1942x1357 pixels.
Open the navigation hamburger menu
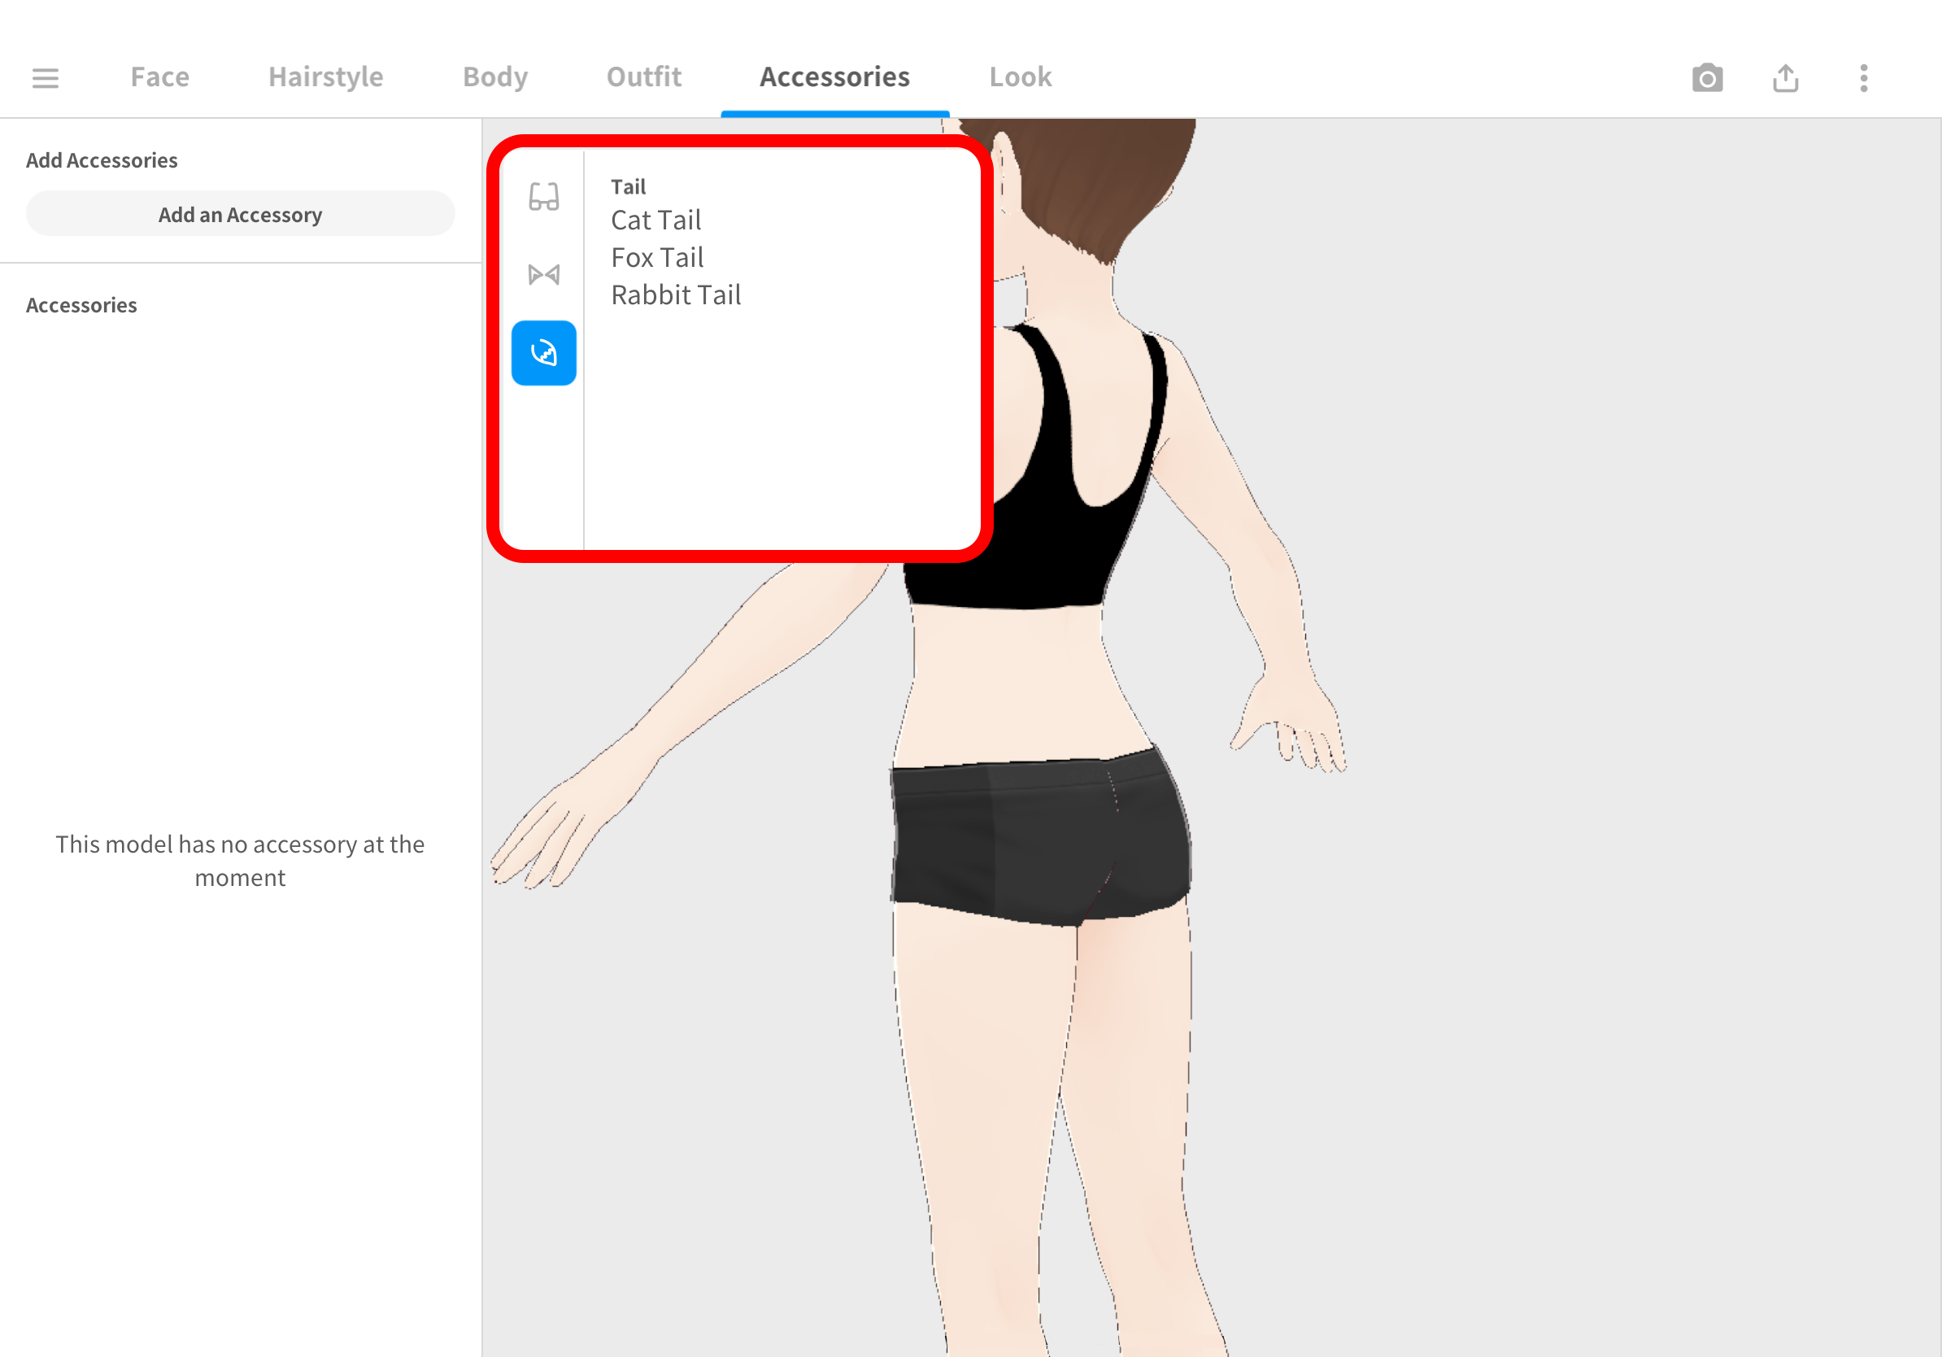click(x=45, y=77)
